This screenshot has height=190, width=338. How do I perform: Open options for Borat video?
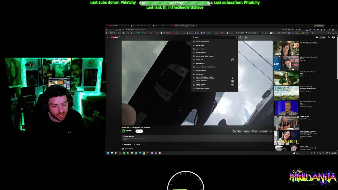coord(319,72)
